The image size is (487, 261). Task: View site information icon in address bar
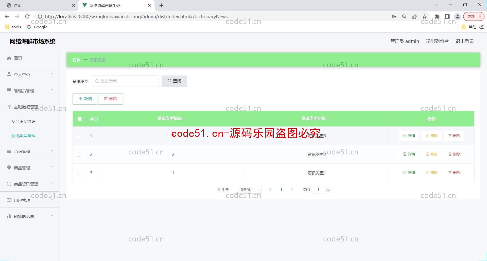tap(40, 16)
